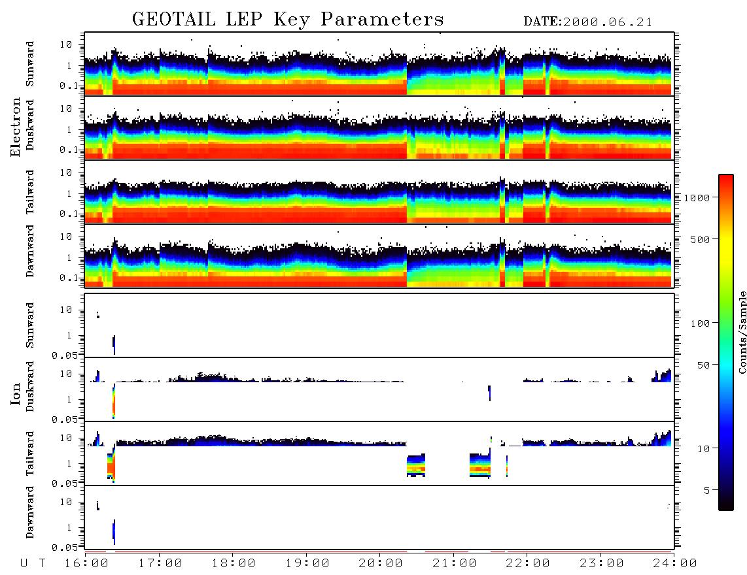Image resolution: width=747 pixels, height=575 pixels.
Task: Click the 0.1 tick of Electron Dawnward panel
Action: point(68,278)
